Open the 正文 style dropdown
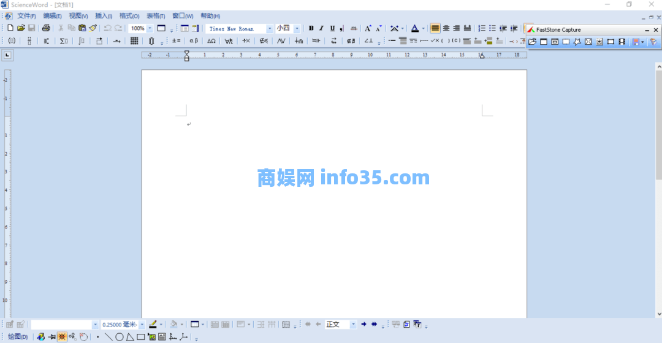The image size is (662, 343). [353, 325]
